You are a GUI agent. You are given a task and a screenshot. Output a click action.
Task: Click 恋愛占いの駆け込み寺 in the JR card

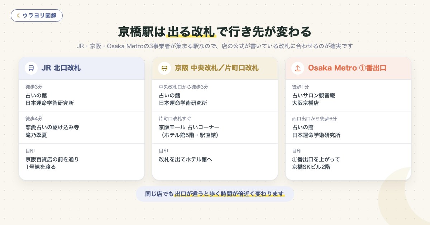pyautogui.click(x=52, y=127)
